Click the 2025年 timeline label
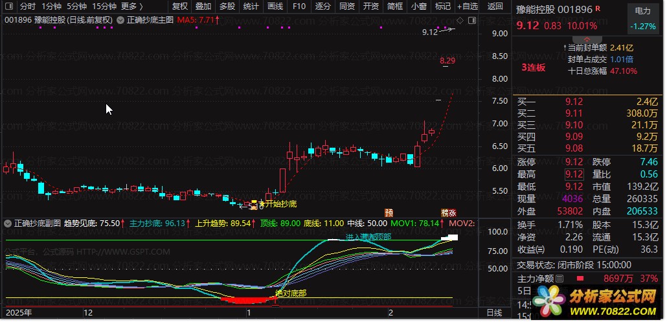Image resolution: width=667 pixels, height=322 pixels. (x=19, y=313)
